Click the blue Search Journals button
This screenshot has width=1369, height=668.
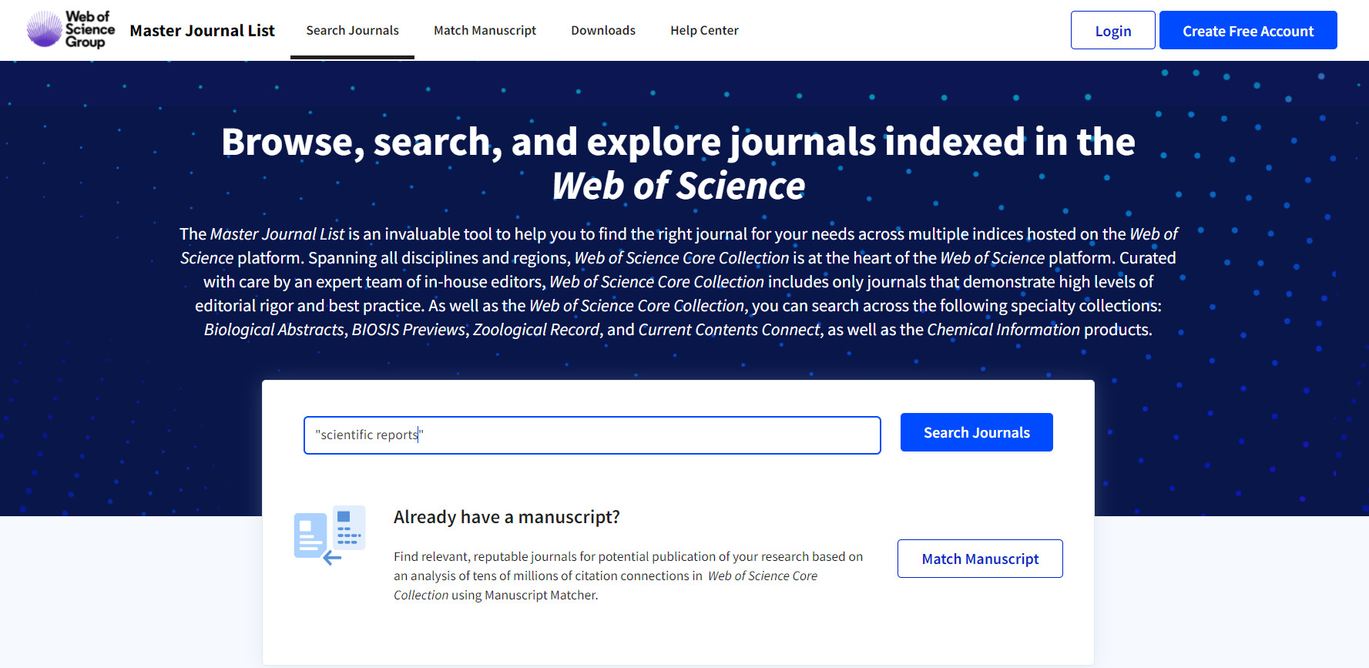(977, 432)
